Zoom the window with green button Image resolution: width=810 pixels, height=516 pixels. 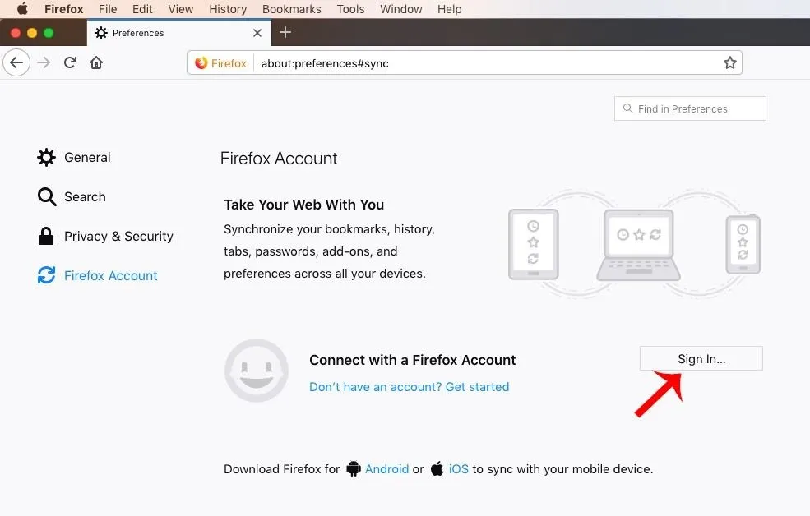[49, 33]
